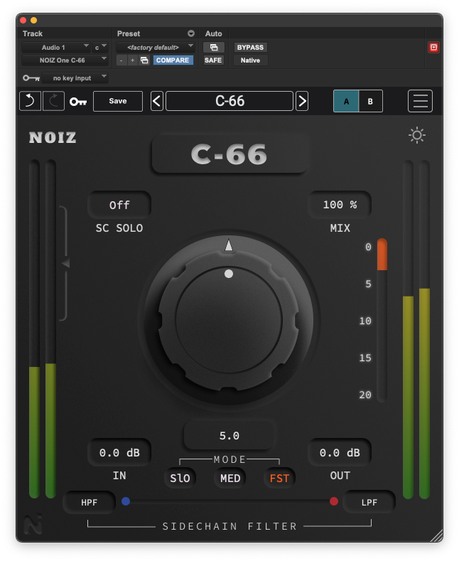Image resolution: width=459 pixels, height=561 pixels.
Task: Toggle the sun brightness theme icon
Action: 417,135
